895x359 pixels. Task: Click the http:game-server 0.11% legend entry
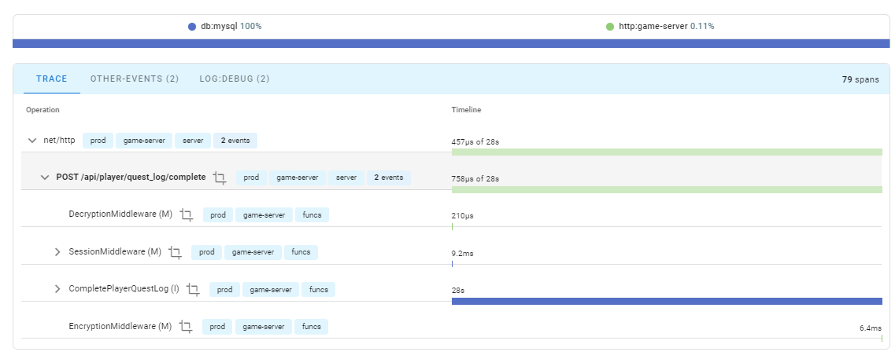pos(660,26)
